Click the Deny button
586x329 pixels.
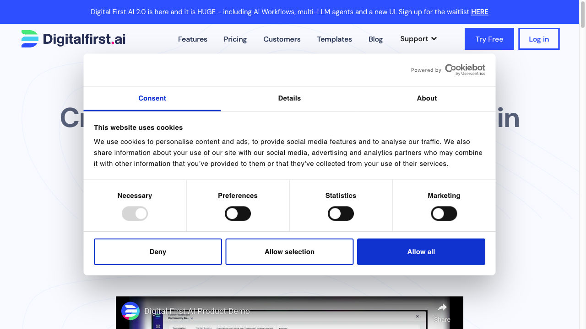point(158,252)
